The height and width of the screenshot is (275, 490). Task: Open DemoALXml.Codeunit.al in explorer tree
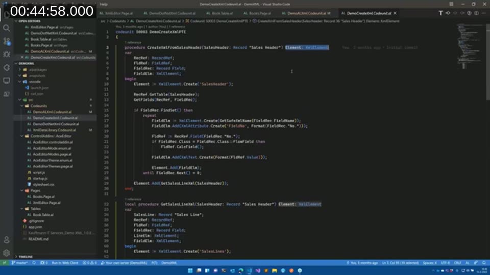(52, 112)
